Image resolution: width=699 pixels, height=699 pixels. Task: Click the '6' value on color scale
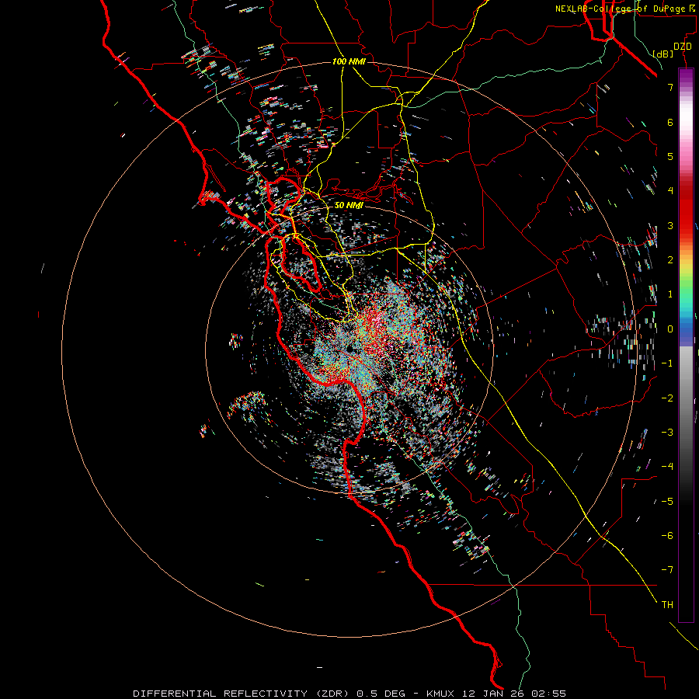click(x=670, y=122)
